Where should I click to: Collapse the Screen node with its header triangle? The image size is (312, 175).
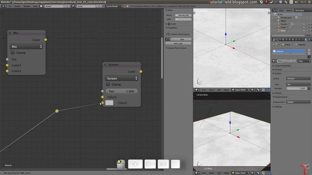coord(105,65)
